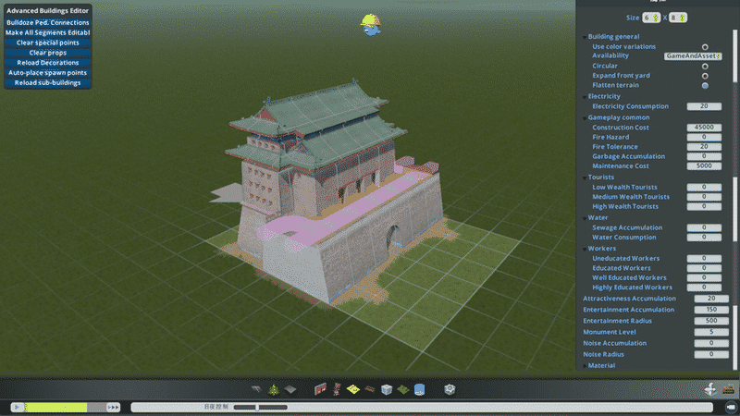Click the tree props icon in bottom toolbar
This screenshot has height=416, width=740.
tap(273, 390)
